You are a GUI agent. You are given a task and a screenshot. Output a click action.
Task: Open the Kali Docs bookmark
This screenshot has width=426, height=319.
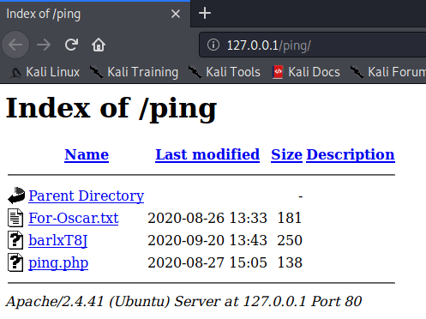pos(306,72)
